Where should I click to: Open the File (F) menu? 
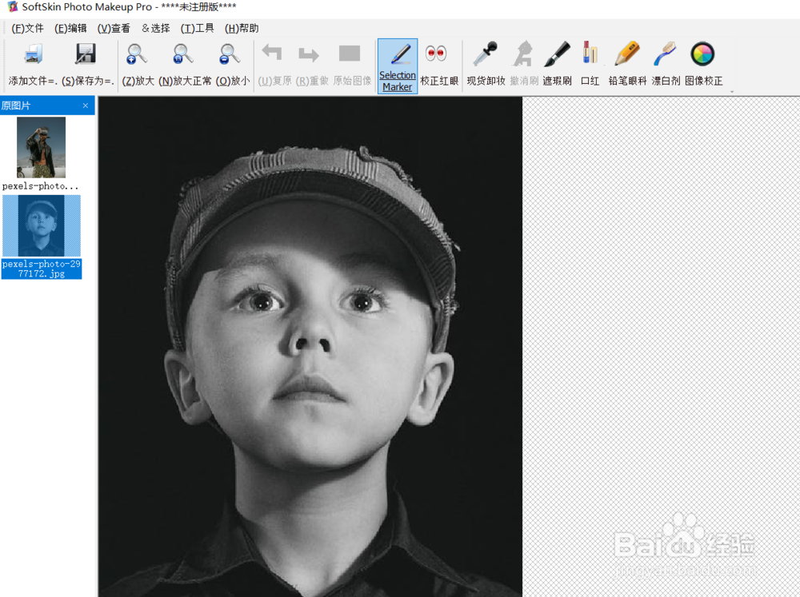point(27,29)
